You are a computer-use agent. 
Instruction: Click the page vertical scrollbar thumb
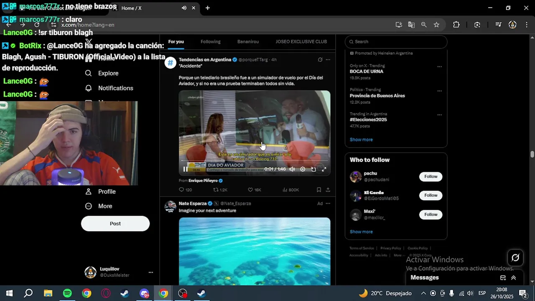click(532, 154)
